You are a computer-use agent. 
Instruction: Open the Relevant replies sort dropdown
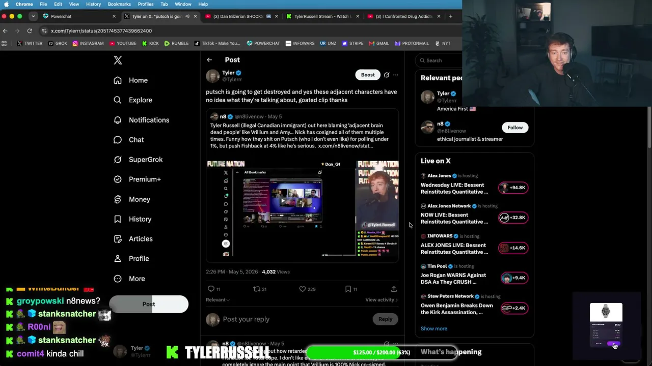point(218,300)
